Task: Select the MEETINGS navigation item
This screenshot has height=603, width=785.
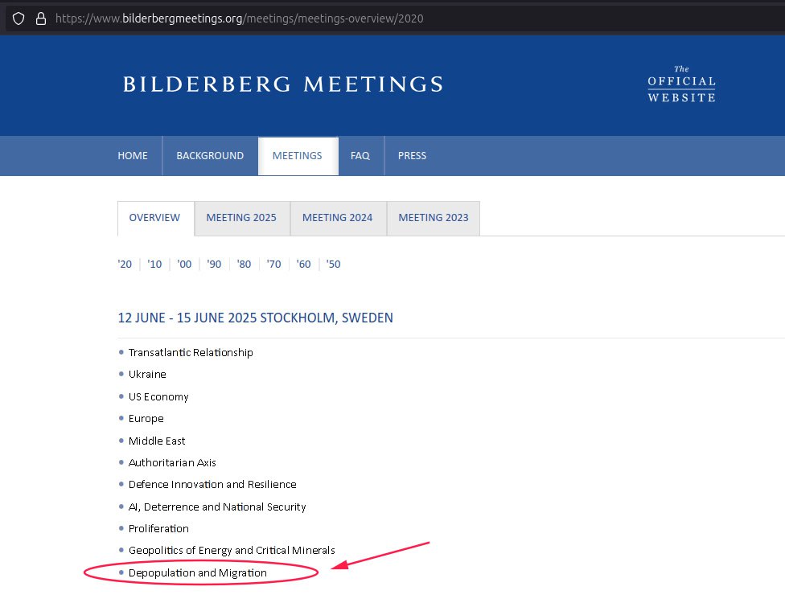Action: (x=298, y=156)
